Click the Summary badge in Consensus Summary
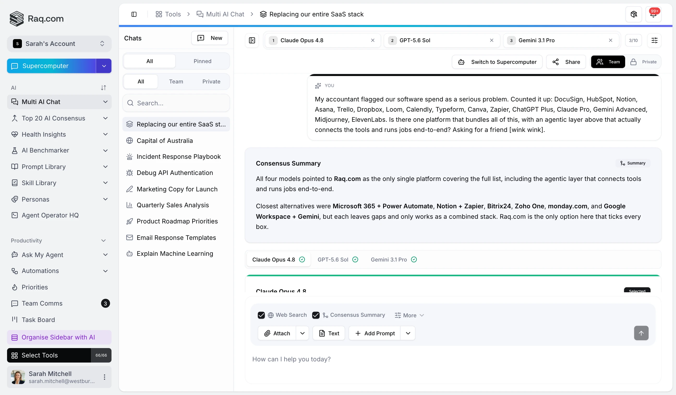The image size is (676, 395). [632, 163]
